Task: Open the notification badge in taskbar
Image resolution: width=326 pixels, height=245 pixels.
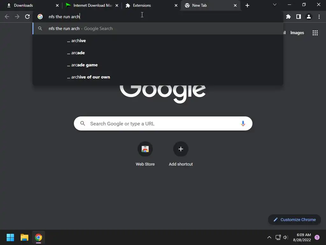Action: coord(317,237)
